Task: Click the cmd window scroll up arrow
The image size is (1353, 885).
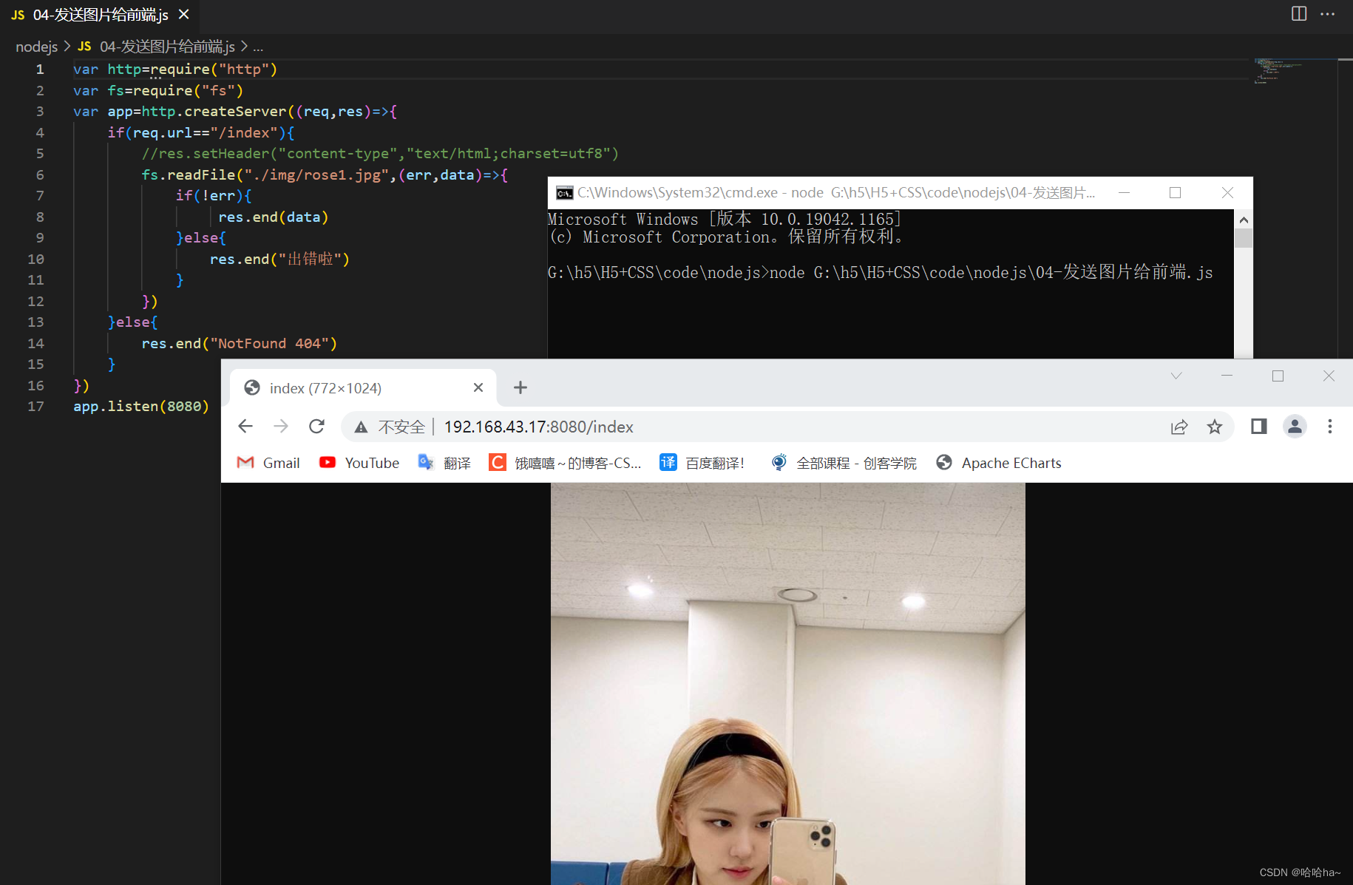Action: 1244,220
